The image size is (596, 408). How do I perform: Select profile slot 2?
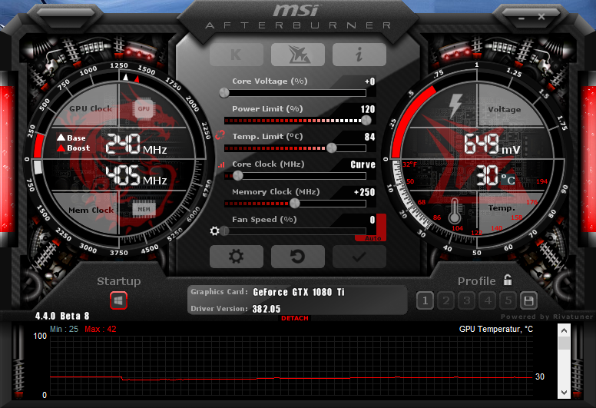tap(446, 301)
